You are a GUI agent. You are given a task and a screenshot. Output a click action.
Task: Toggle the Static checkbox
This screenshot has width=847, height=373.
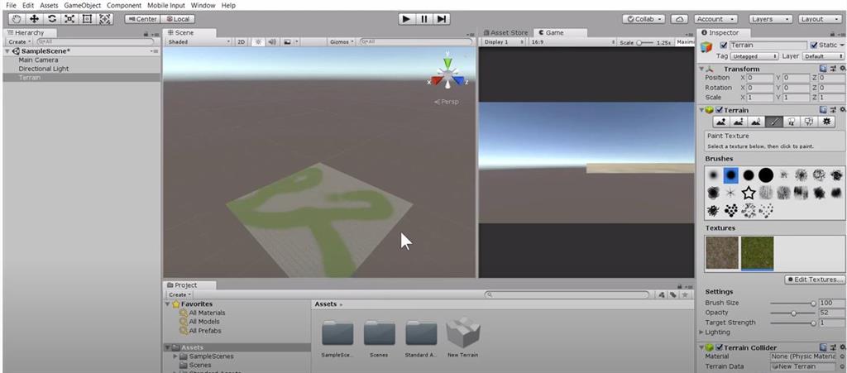[814, 45]
